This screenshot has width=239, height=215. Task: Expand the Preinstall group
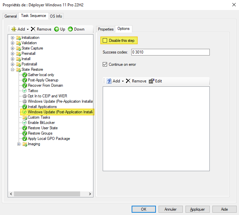(13, 54)
